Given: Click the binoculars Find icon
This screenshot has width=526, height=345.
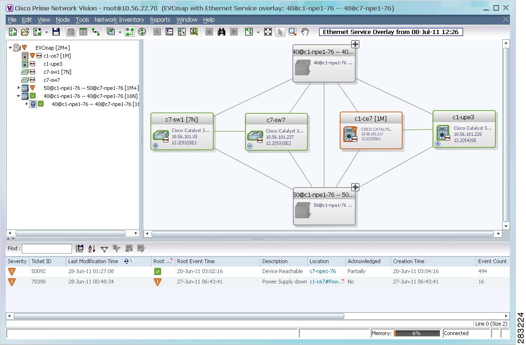Looking at the screenshot, I should 222,32.
